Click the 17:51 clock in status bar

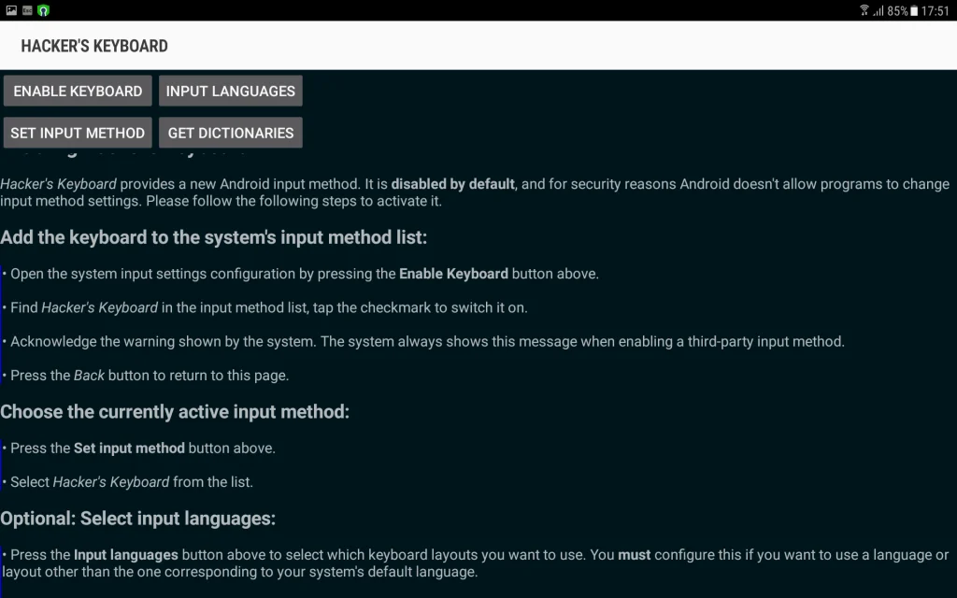coord(935,10)
